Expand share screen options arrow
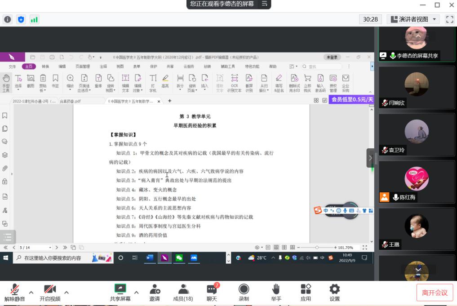This screenshot has height=306, width=457. click(136, 293)
